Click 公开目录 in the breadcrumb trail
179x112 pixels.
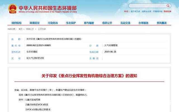click(42, 29)
